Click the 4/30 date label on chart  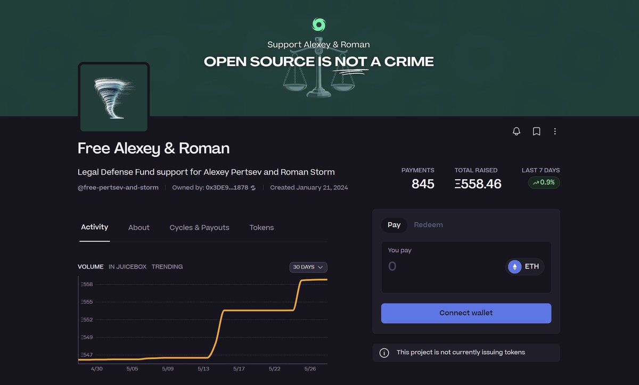[x=96, y=369]
